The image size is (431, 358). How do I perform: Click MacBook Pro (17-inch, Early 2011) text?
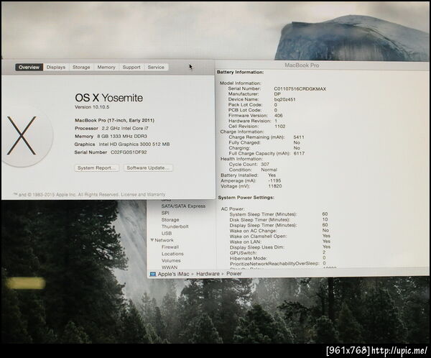(115, 120)
